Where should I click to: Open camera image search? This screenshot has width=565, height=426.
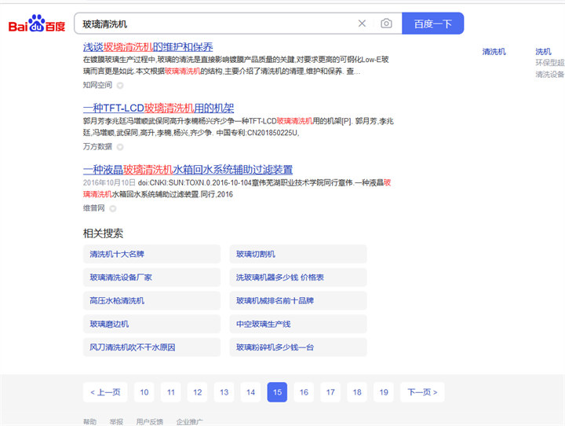[386, 24]
